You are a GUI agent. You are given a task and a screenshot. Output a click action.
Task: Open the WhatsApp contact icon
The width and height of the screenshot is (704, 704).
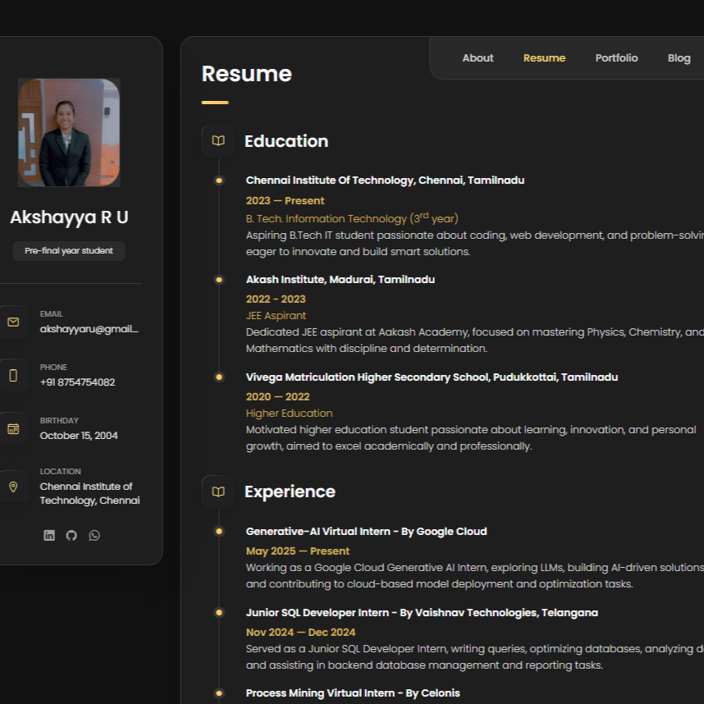click(x=94, y=536)
